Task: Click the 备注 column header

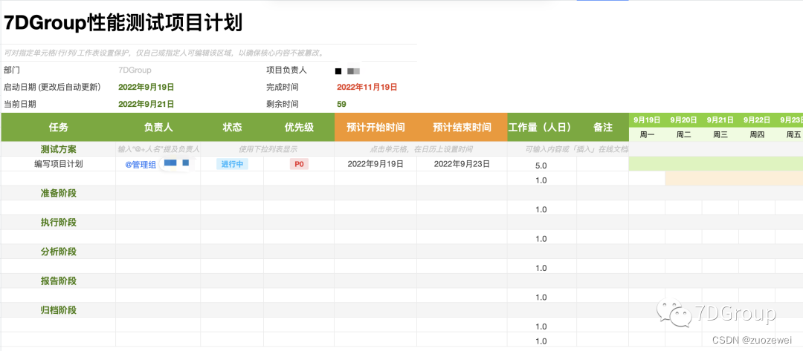Action: (x=603, y=127)
